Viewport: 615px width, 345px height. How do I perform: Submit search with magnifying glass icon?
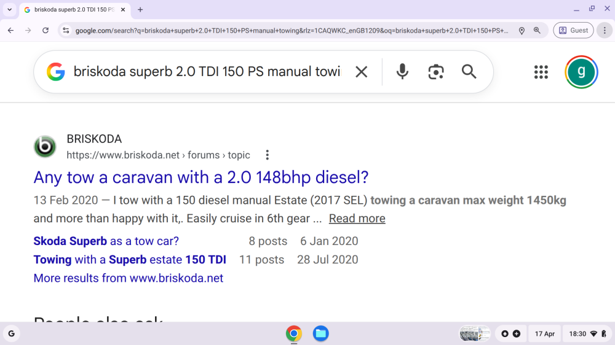click(469, 72)
